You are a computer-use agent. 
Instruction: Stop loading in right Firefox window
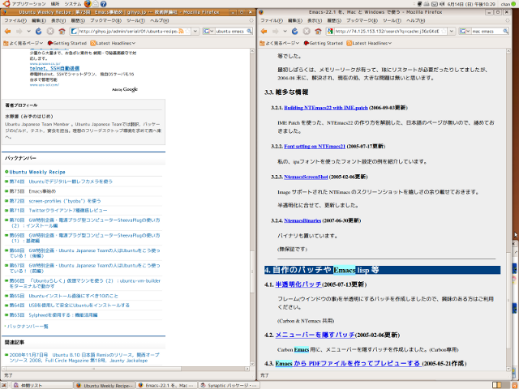(x=307, y=31)
